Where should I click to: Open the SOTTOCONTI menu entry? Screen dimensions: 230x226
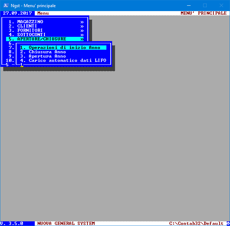coord(32,35)
